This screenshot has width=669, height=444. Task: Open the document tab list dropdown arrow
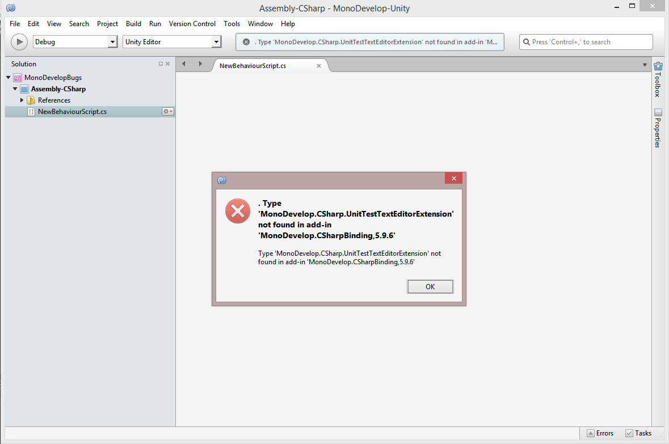645,65
